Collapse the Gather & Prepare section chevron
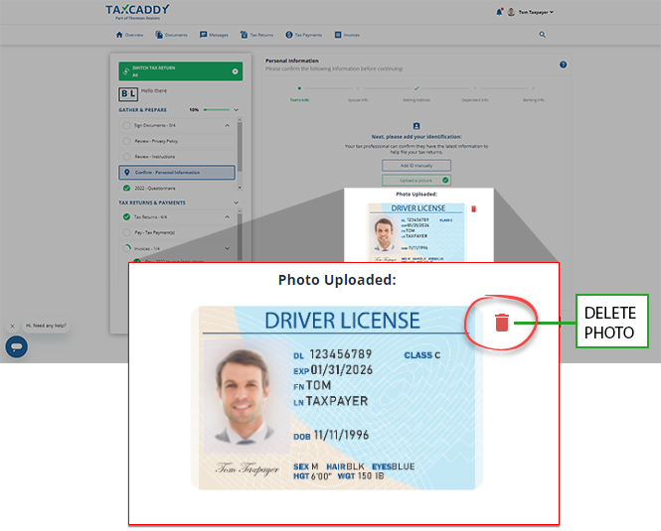 coord(237,110)
